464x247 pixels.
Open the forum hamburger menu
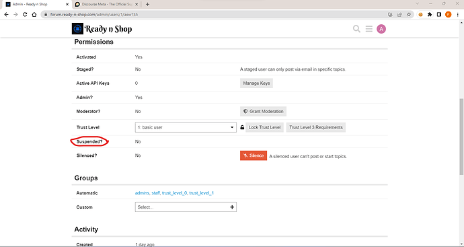(x=369, y=29)
